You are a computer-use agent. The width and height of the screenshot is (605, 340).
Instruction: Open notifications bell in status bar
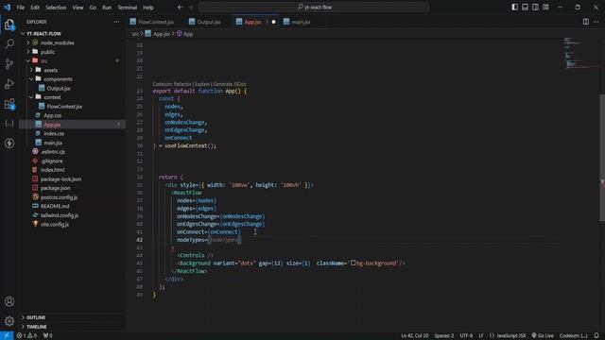pos(596,336)
